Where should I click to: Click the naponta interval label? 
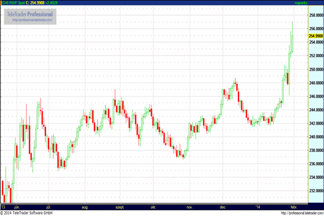(x=301, y=3)
